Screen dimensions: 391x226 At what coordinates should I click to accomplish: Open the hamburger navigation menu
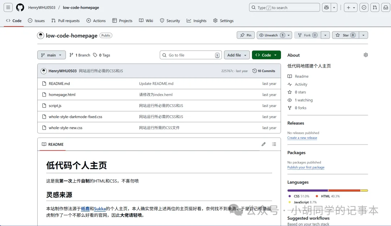click(x=8, y=8)
